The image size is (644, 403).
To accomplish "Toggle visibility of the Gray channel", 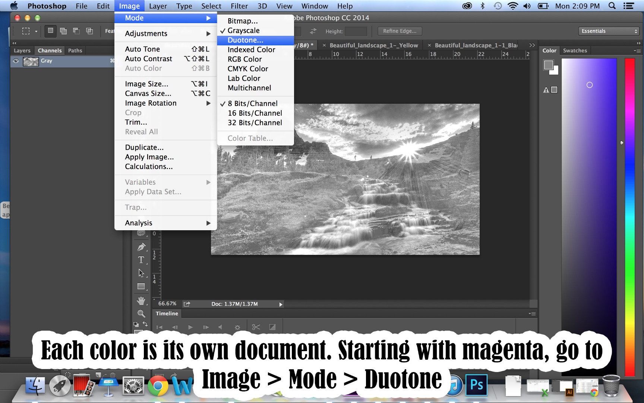I will pyautogui.click(x=16, y=61).
